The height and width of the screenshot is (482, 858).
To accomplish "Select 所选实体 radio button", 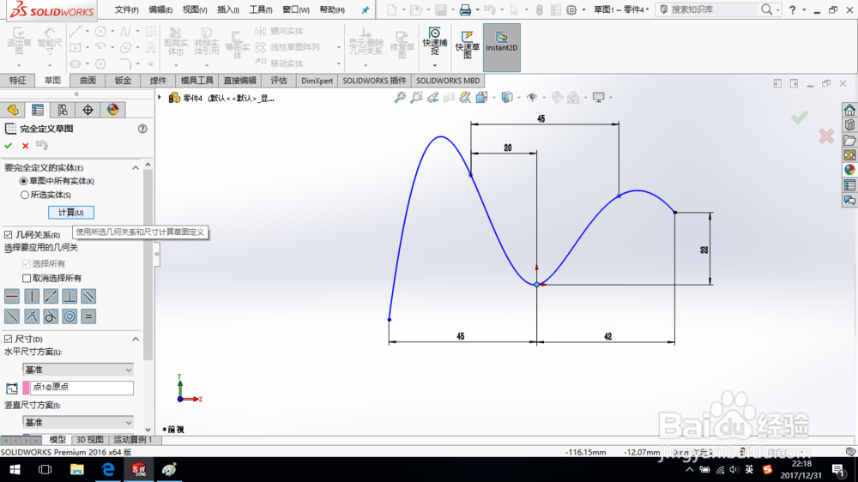I will 24,195.
